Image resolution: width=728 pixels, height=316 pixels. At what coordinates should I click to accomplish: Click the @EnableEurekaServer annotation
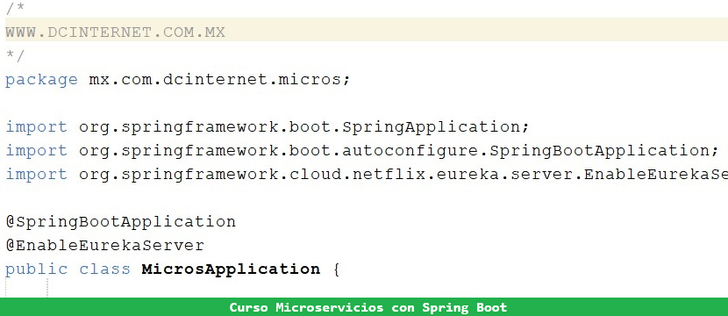click(105, 246)
